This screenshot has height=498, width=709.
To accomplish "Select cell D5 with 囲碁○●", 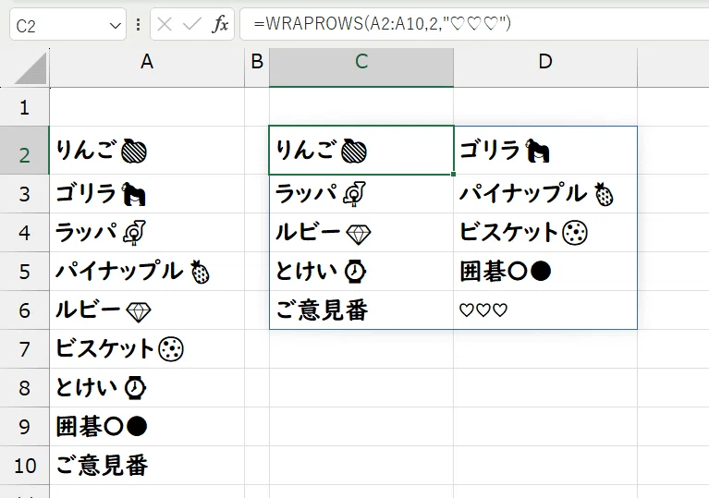I will pos(545,272).
